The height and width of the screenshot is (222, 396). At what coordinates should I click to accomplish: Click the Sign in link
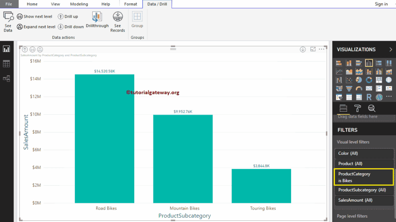tap(381, 4)
